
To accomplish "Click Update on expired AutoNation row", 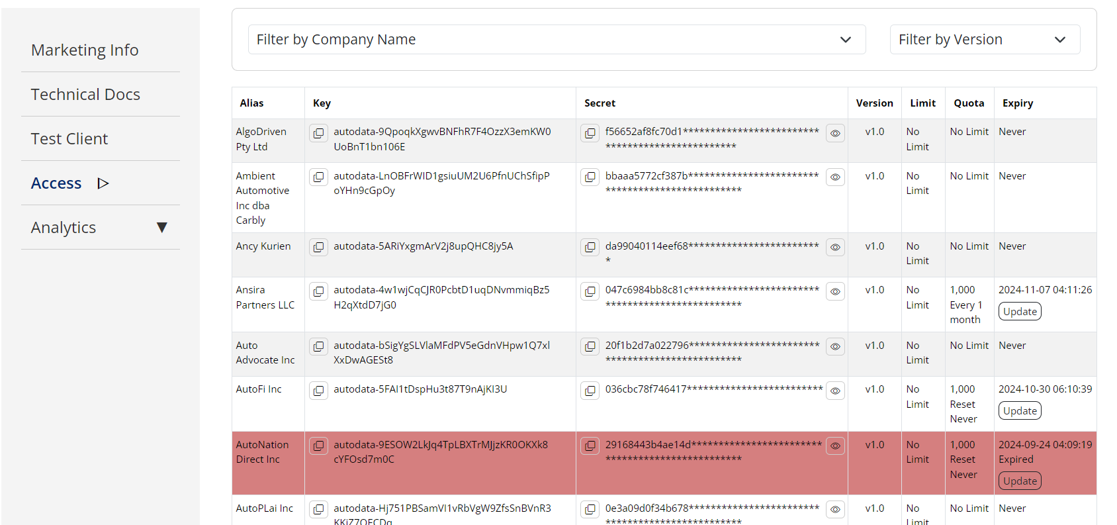I will click(1019, 481).
